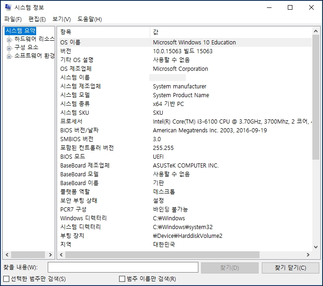Click the UEFI value

pos(158,156)
